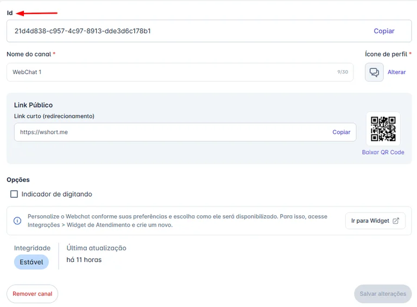Screen dimensions: 417x307
Task: Click the info circle icon
Action: [x=17, y=221]
